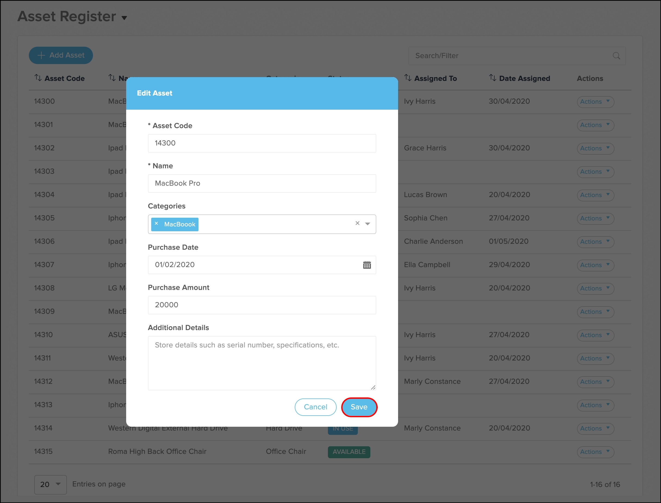Click the search magnifier icon
Screen dimensions: 661x503
616,56
